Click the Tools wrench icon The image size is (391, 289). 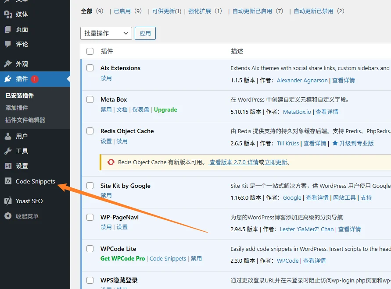tap(8, 151)
